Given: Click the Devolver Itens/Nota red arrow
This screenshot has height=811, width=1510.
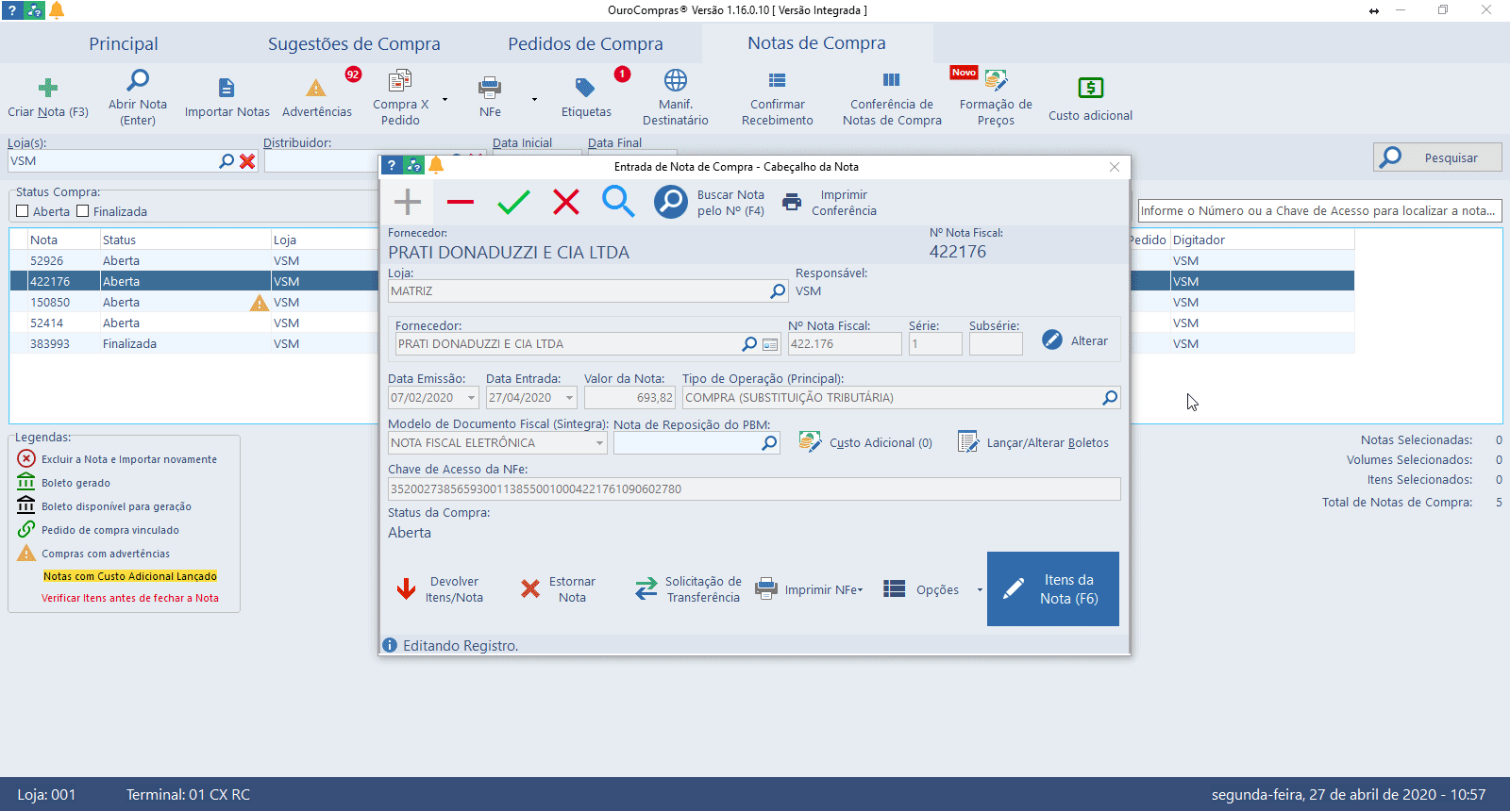Looking at the screenshot, I should point(407,589).
